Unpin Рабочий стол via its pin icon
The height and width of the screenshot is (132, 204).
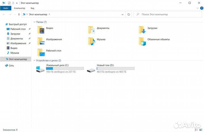point(29,29)
